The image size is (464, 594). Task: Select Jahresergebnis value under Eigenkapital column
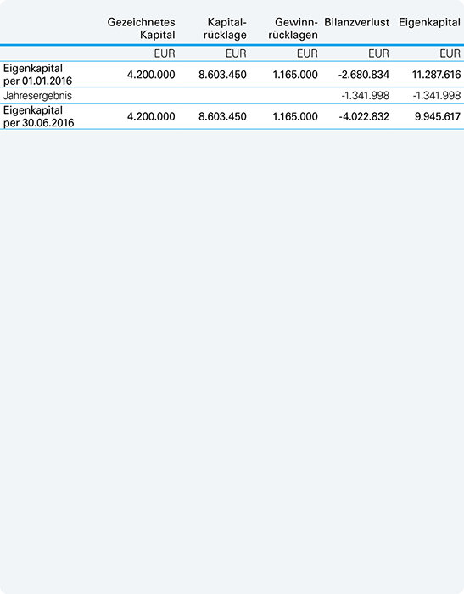(x=437, y=95)
